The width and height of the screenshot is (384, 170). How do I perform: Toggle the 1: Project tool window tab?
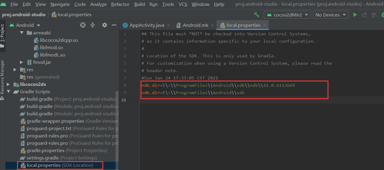point(2,36)
